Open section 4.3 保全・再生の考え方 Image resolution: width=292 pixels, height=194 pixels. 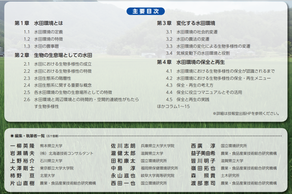[x=195, y=85]
